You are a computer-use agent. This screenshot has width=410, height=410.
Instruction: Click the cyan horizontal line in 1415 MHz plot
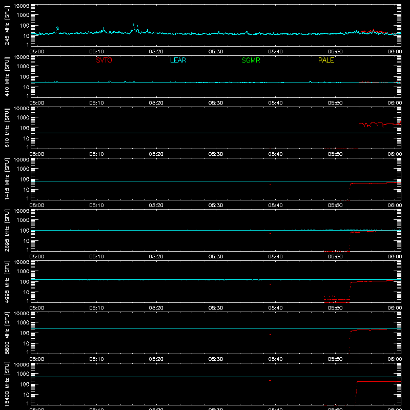(216, 181)
